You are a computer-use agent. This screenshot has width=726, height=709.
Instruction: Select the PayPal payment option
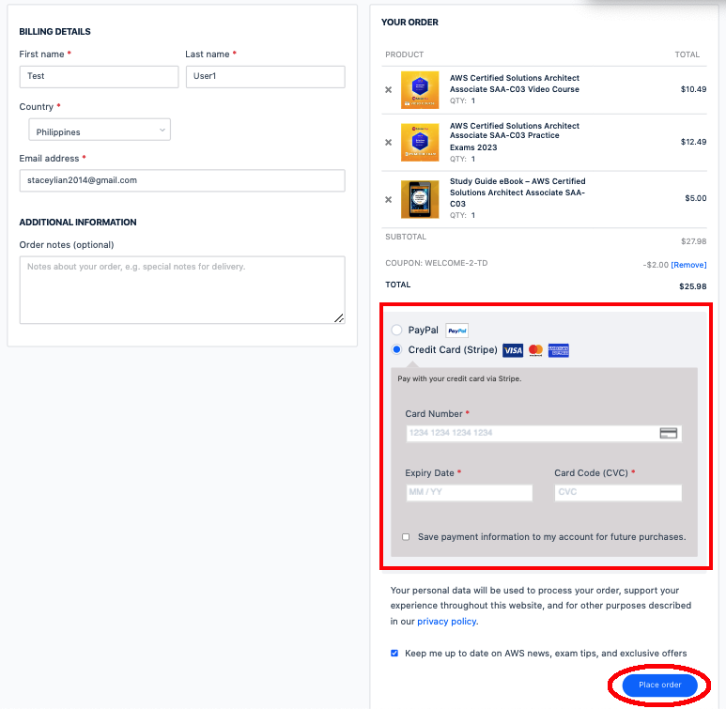click(x=396, y=331)
